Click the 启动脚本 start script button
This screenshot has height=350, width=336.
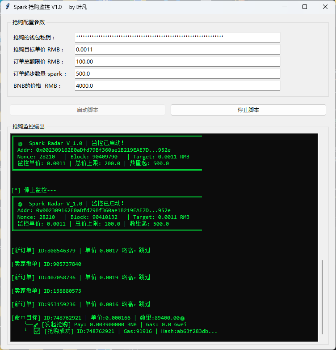click(88, 110)
